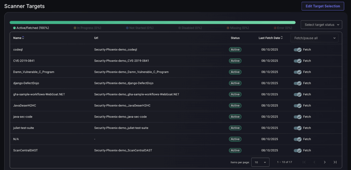The image size is (351, 170).
Task: Open the CVE-2019-0841 target name
Action: click(24, 61)
